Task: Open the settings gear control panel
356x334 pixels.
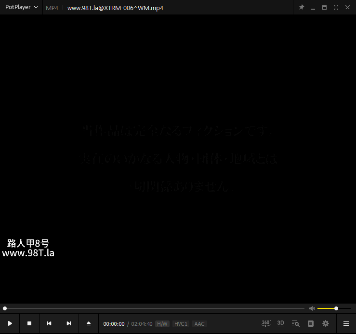Action: (x=326, y=323)
